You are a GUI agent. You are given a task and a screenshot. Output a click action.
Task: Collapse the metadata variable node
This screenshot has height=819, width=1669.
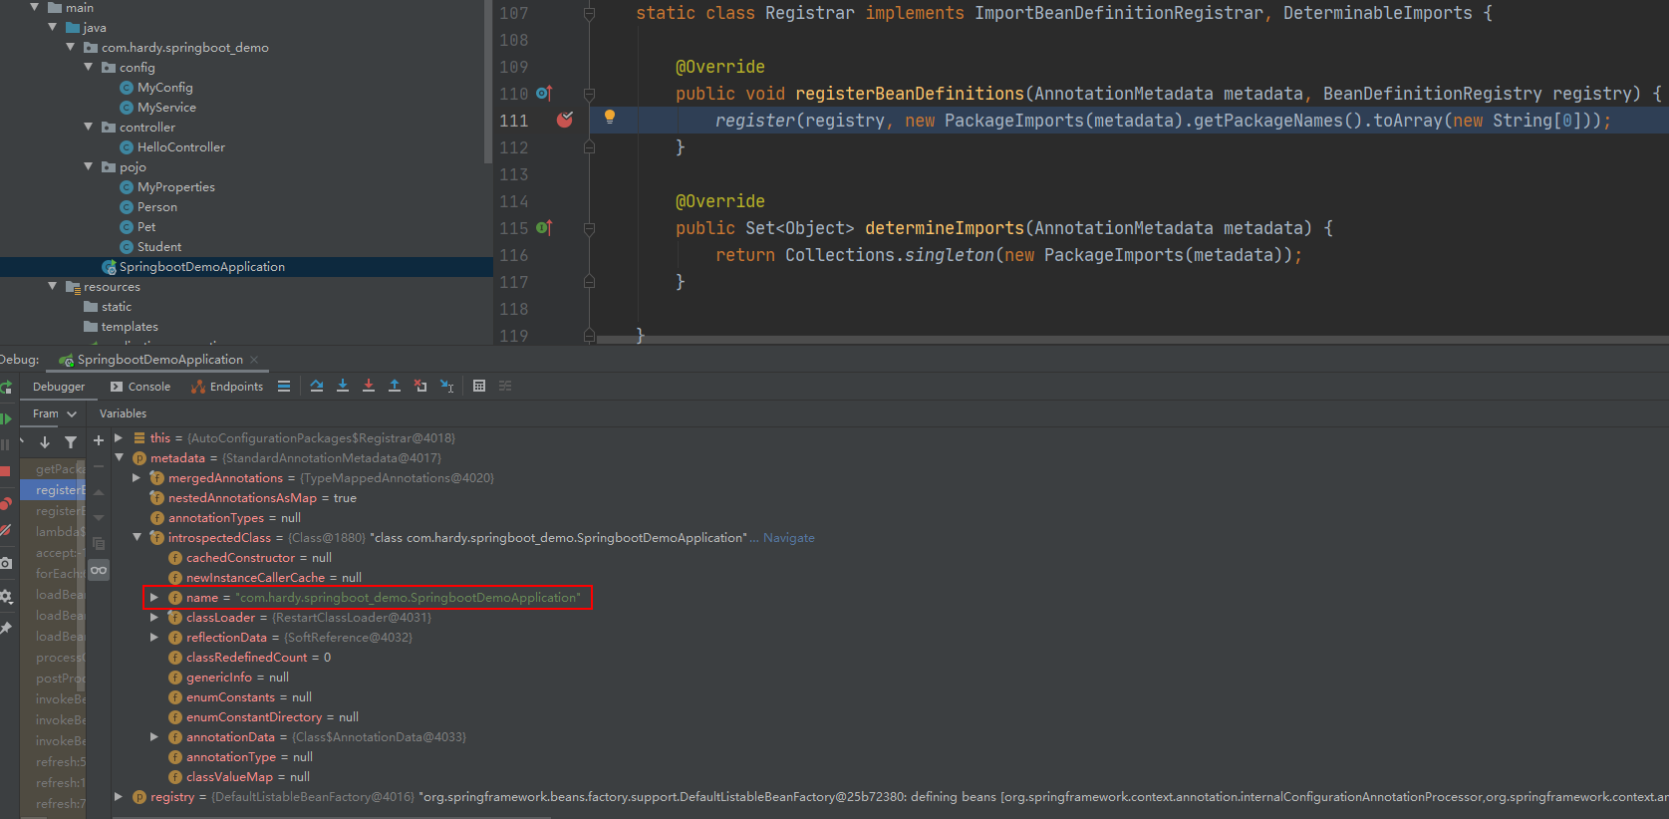pyautogui.click(x=120, y=458)
